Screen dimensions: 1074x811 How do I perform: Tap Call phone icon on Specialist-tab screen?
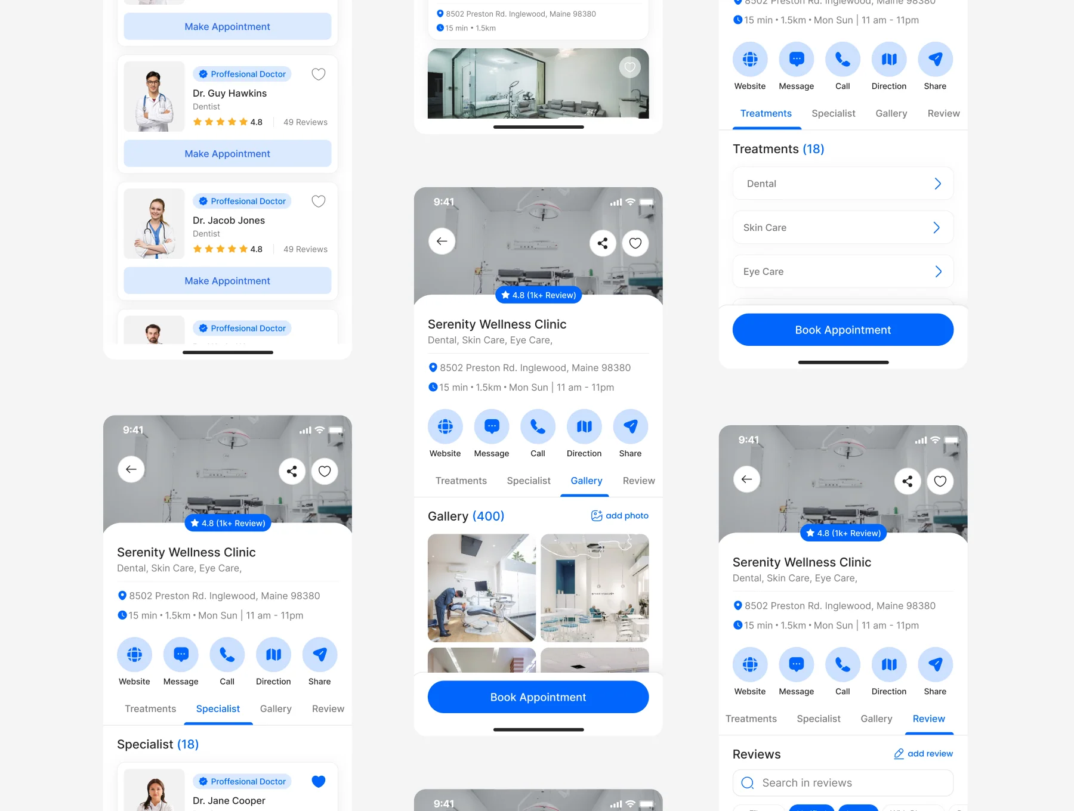(227, 655)
